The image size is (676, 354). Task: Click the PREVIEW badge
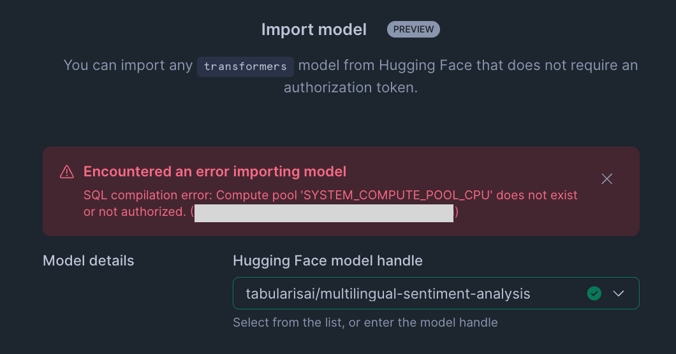[x=413, y=29]
